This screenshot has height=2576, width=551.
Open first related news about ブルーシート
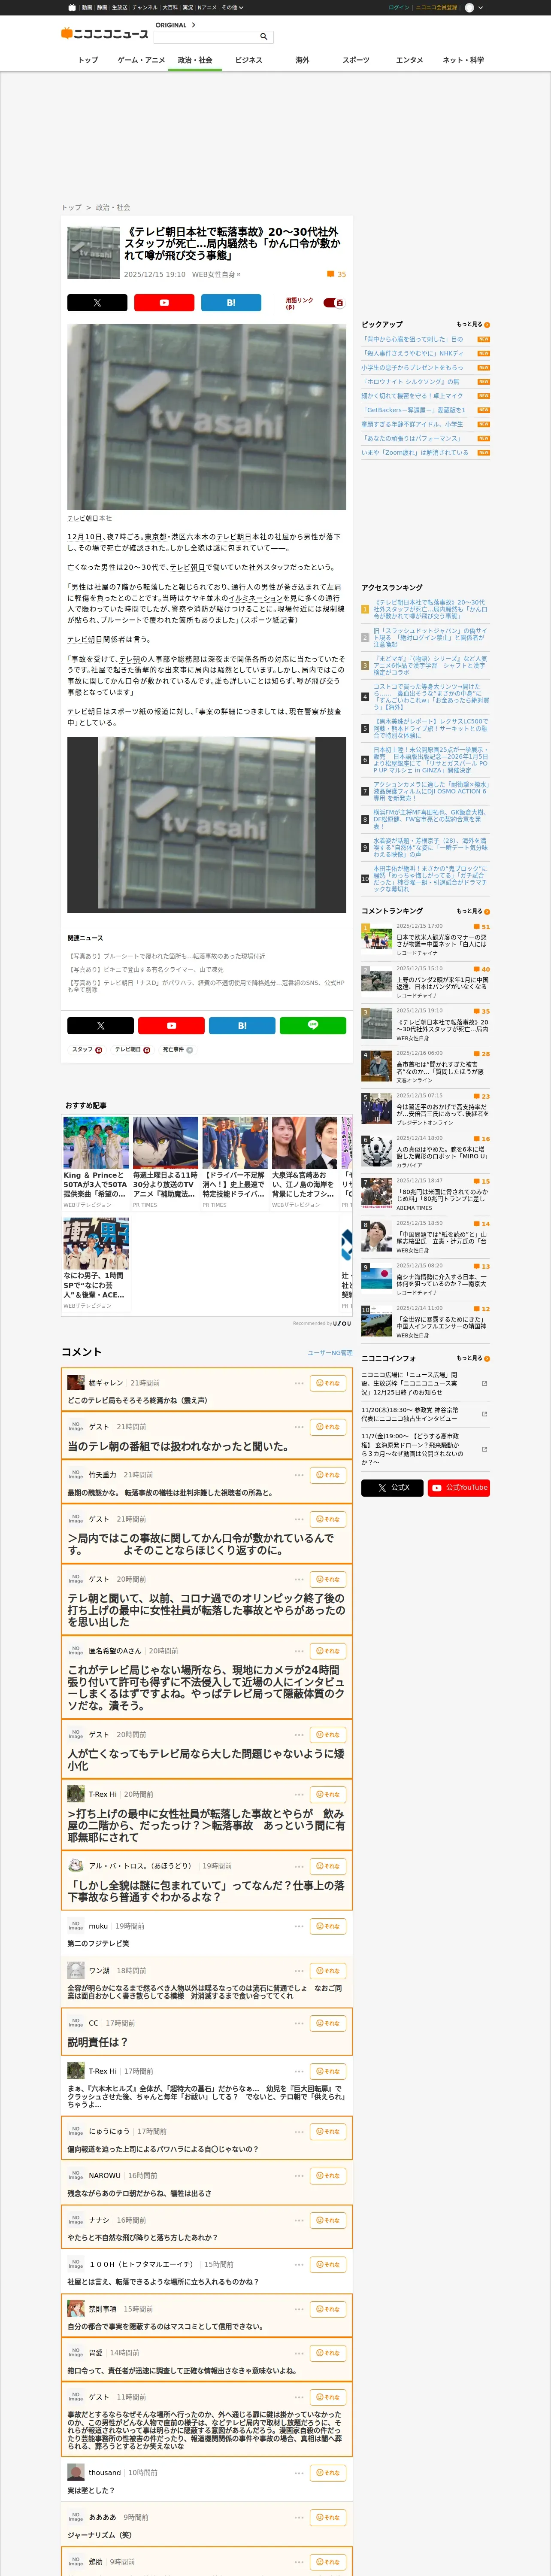[167, 956]
